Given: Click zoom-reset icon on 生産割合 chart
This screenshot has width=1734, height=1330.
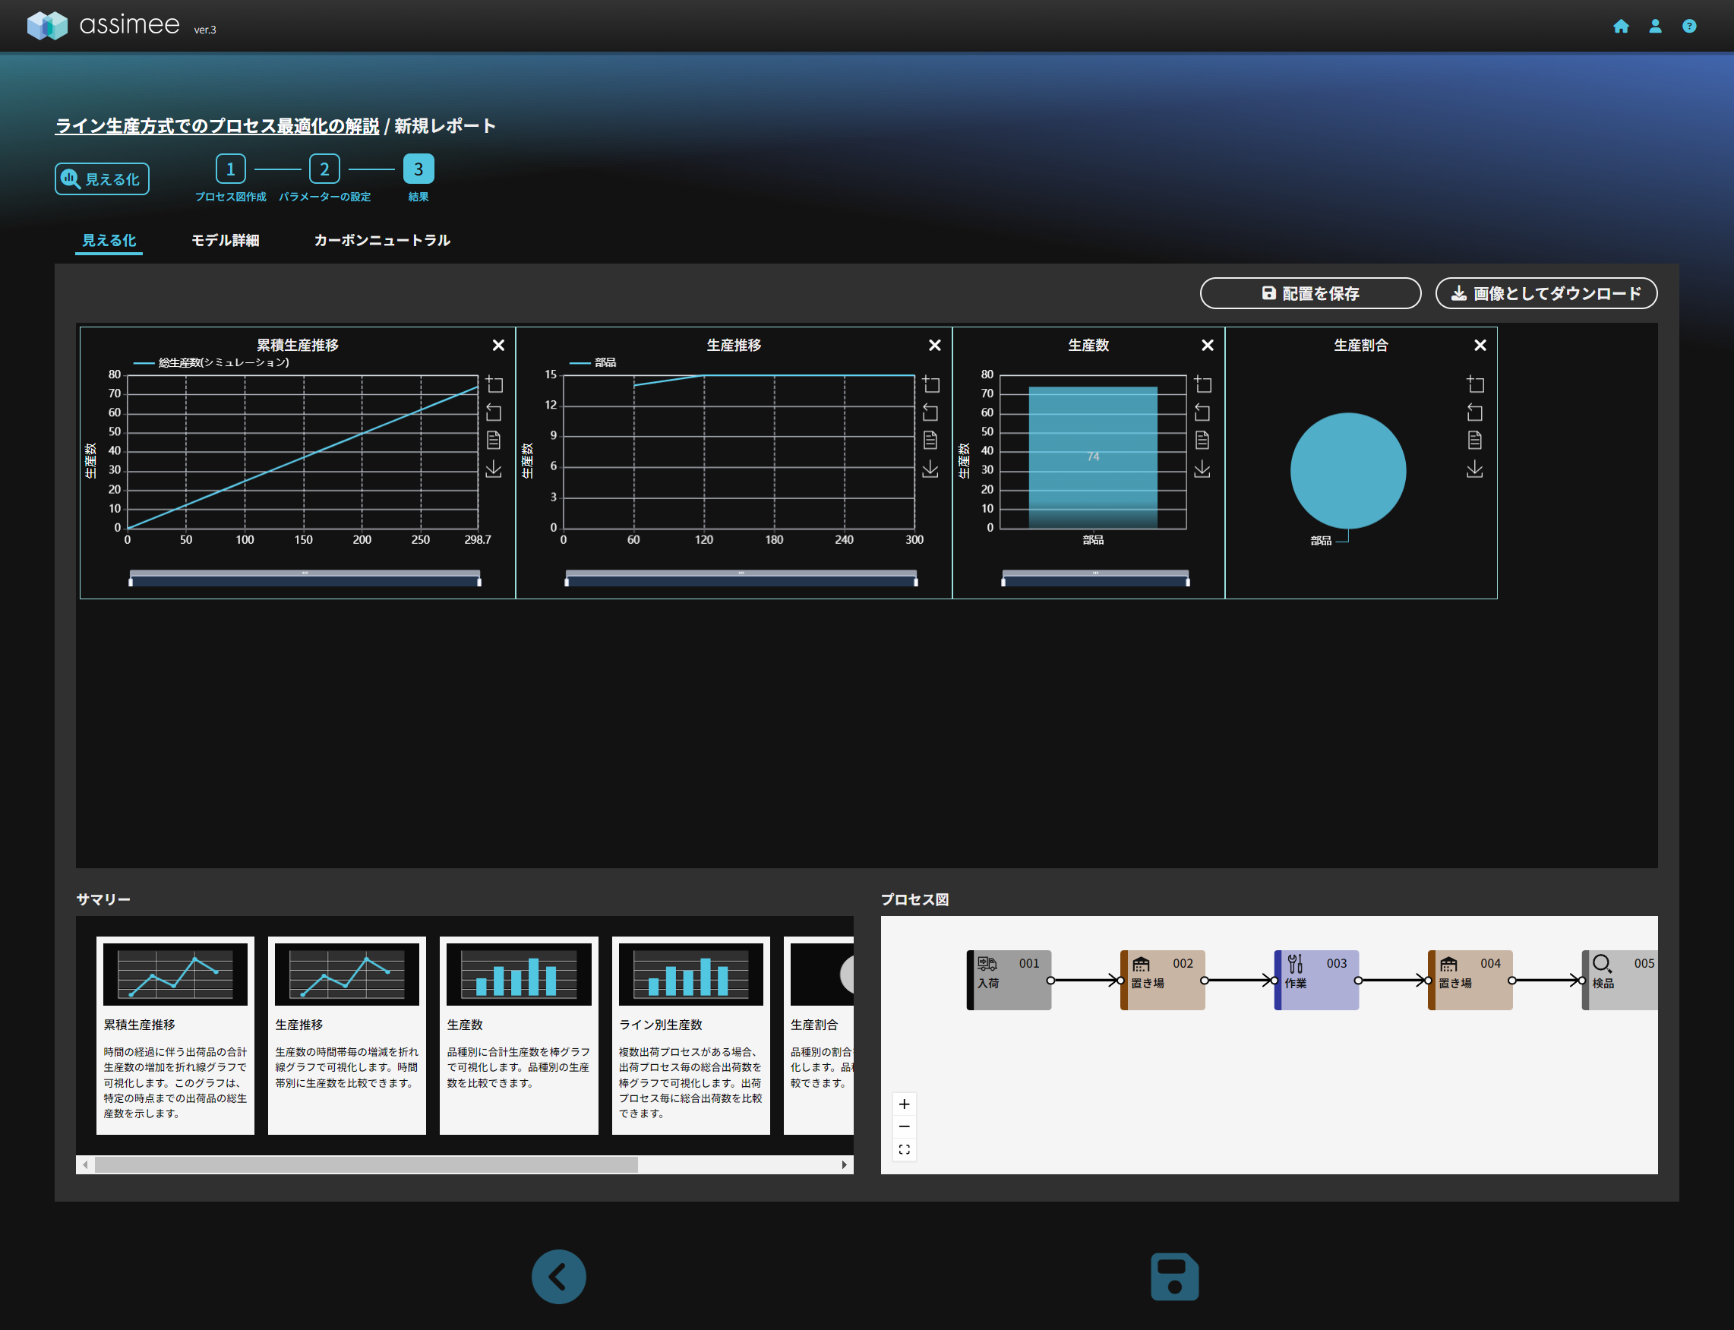Looking at the screenshot, I should tap(1474, 412).
